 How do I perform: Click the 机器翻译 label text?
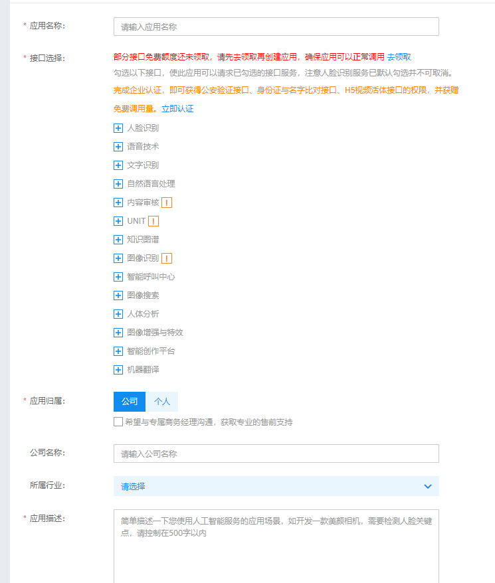[x=143, y=370]
